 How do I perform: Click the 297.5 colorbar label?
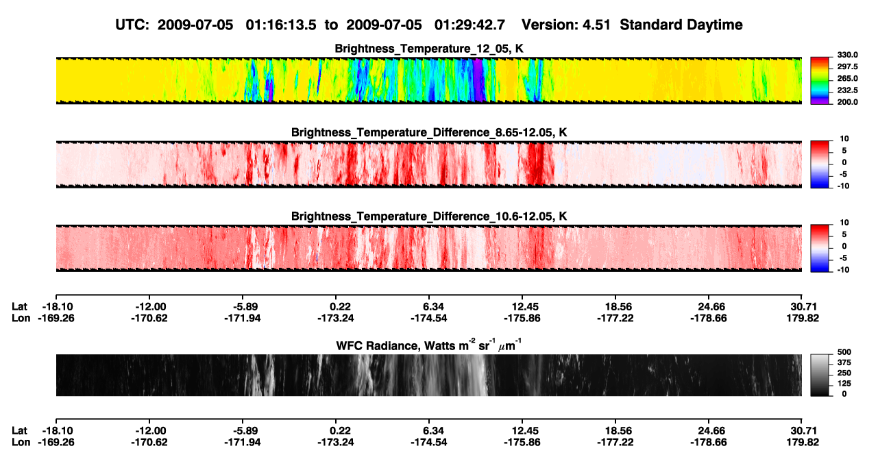click(847, 66)
